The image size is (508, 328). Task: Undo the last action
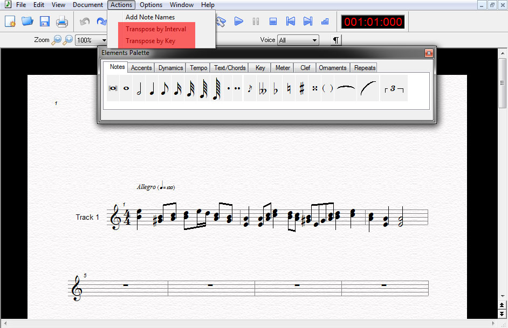click(85, 22)
